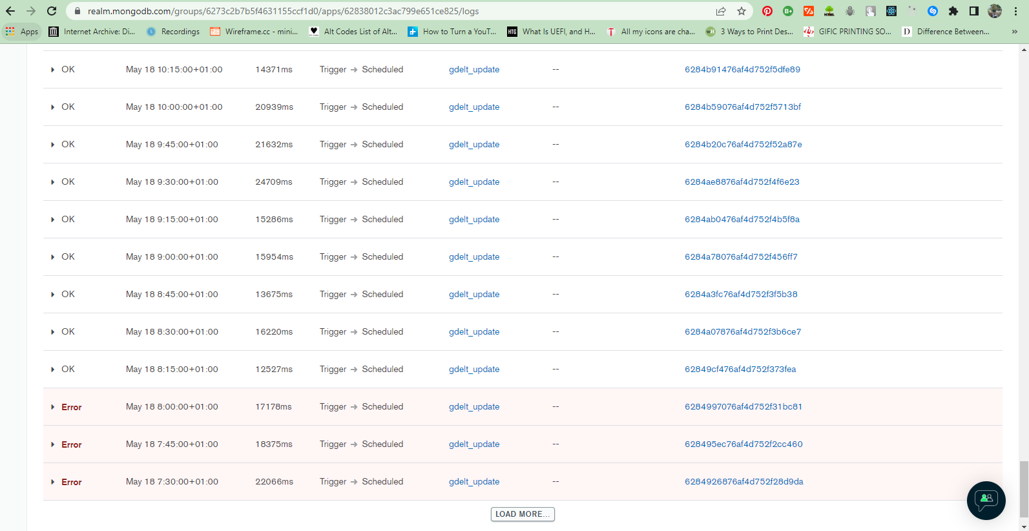The width and height of the screenshot is (1029, 531).
Task: Open the Pinterest extension
Action: pyautogui.click(x=767, y=11)
